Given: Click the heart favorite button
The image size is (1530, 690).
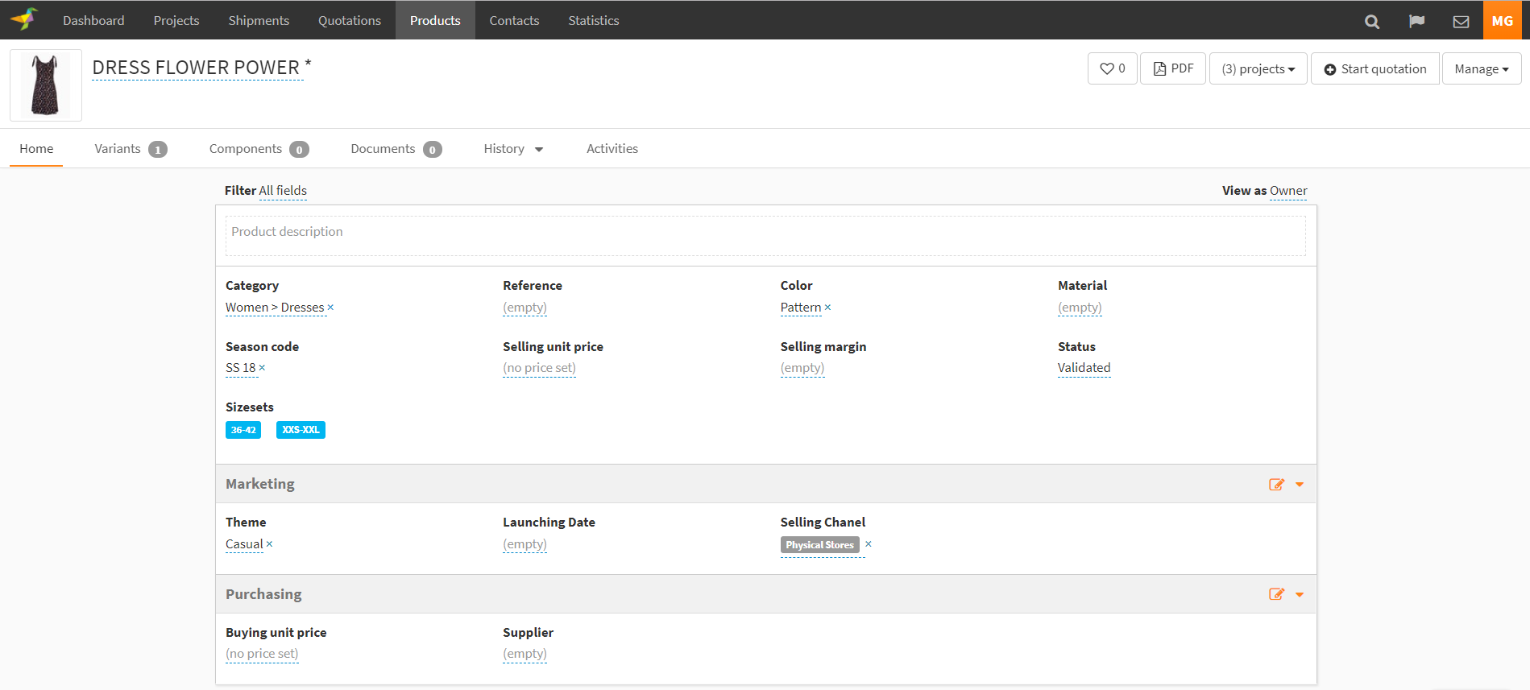Looking at the screenshot, I should 1112,68.
